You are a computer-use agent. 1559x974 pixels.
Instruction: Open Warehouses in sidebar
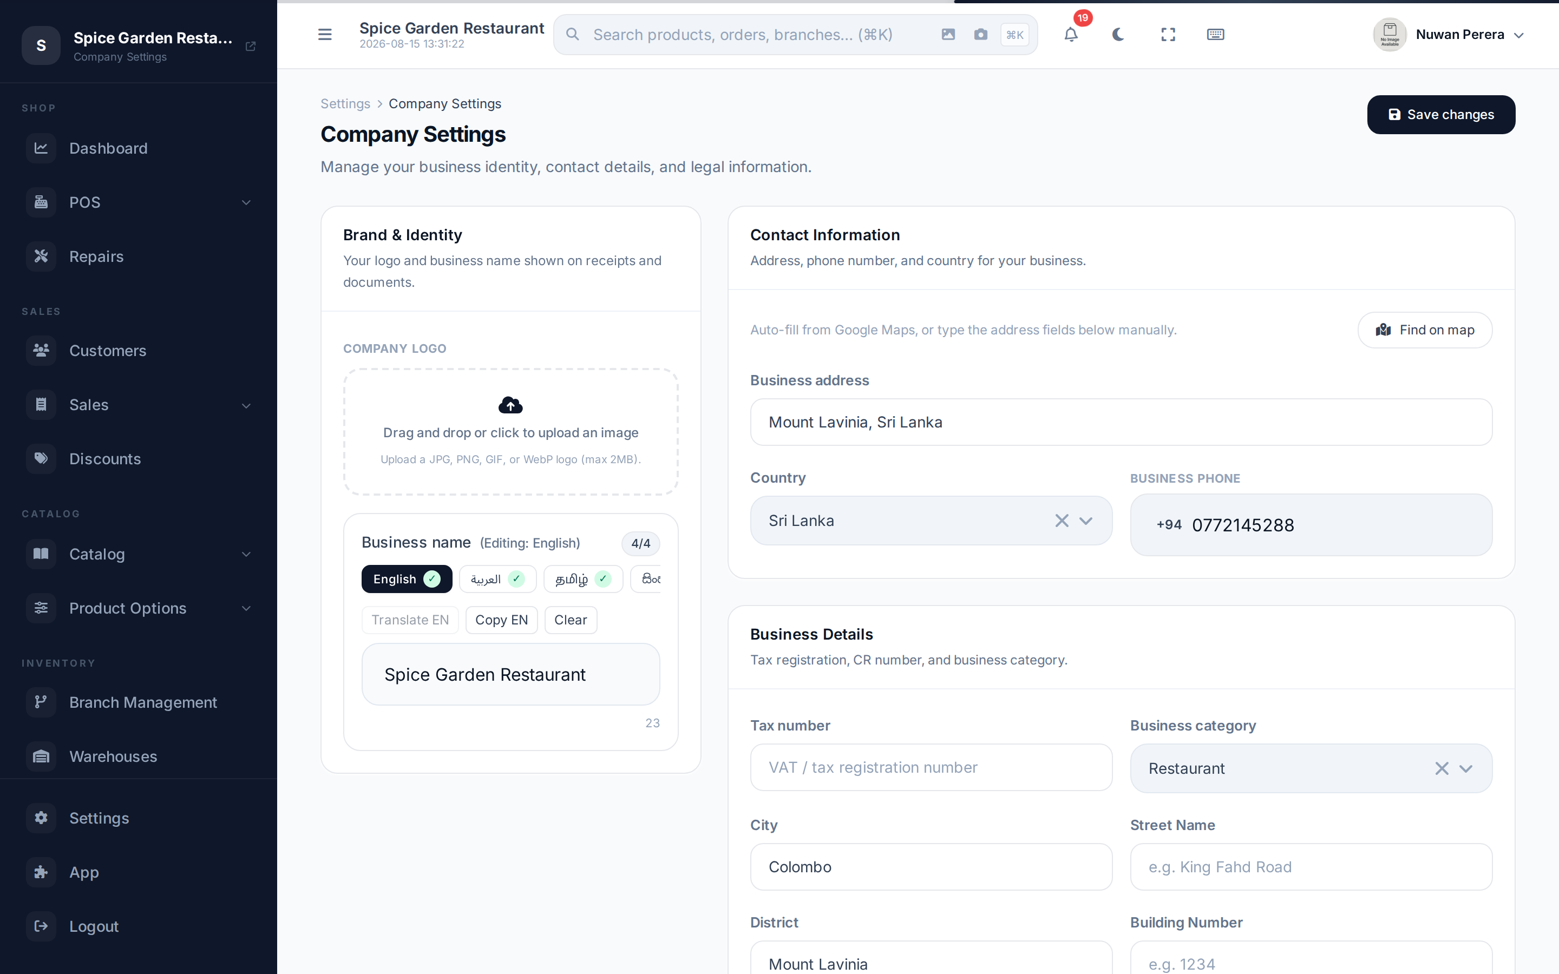[139, 756]
